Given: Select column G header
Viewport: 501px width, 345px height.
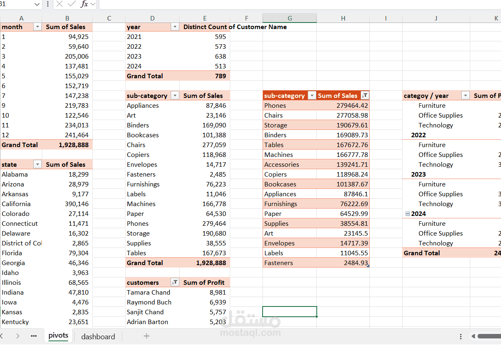Looking at the screenshot, I should (x=290, y=18).
